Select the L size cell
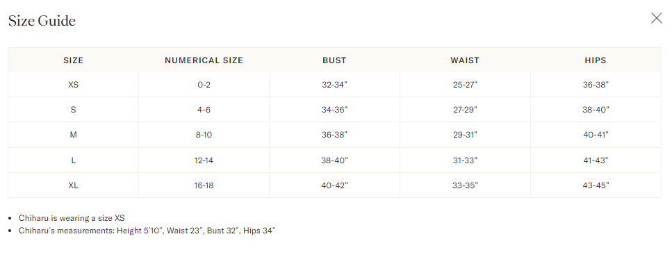Viewport: 672px width, 257px height. tap(73, 160)
